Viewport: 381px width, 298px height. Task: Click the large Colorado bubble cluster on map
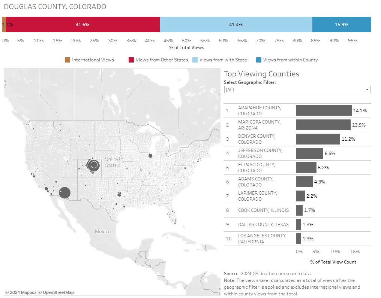point(93,165)
